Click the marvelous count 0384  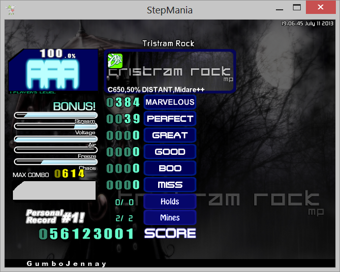pyautogui.click(x=123, y=102)
